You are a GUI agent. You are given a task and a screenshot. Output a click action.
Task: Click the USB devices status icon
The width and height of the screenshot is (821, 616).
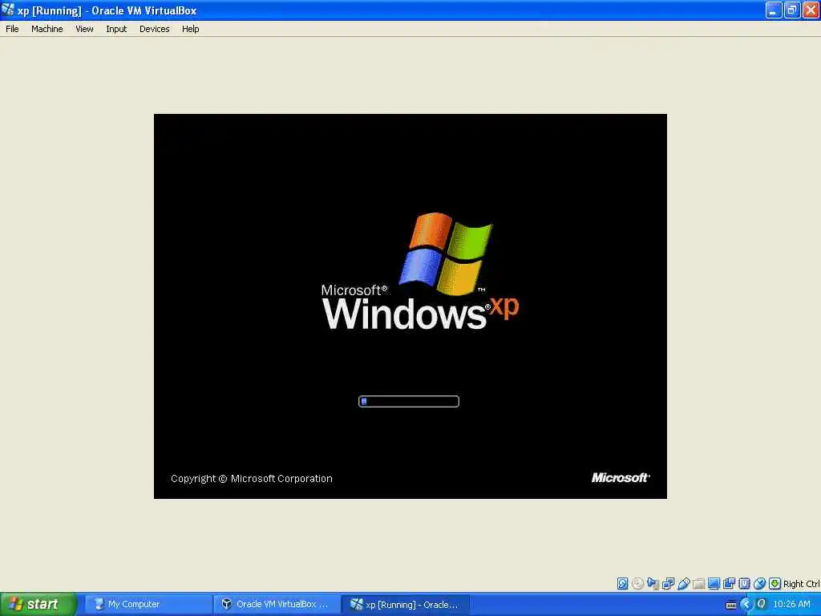click(x=683, y=584)
